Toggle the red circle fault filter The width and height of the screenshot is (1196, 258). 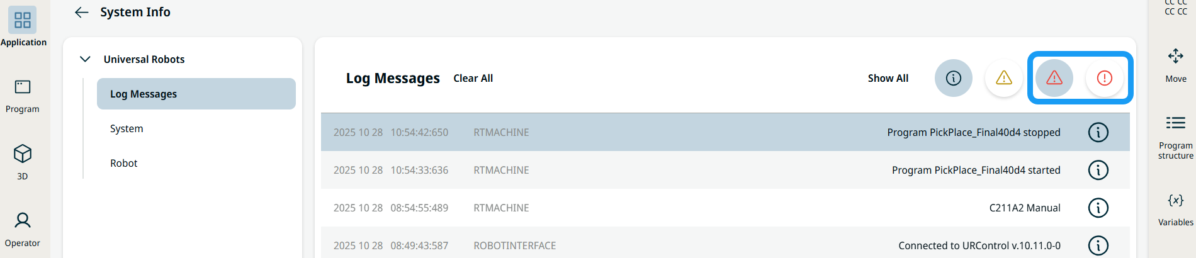(x=1105, y=78)
